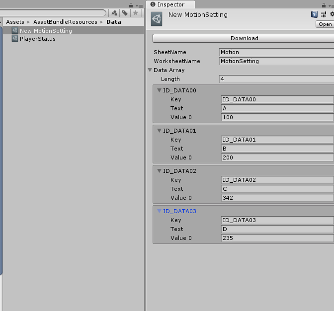Click the Length field showing 4
This screenshot has width=334, height=311.
click(276, 79)
